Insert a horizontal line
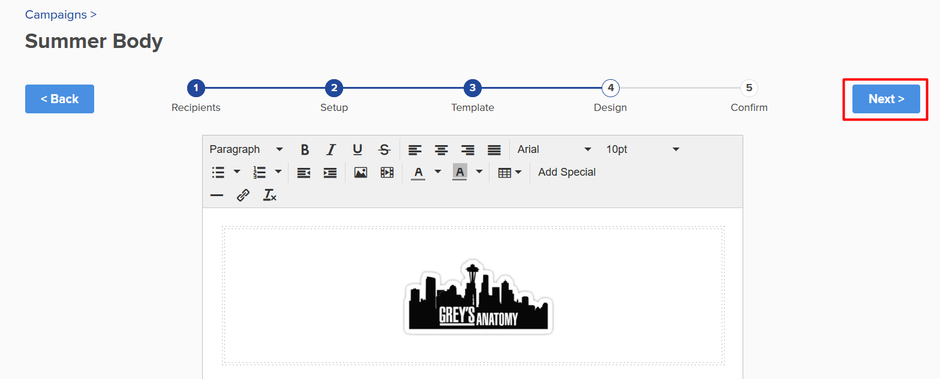This screenshot has height=379, width=940. click(x=217, y=195)
